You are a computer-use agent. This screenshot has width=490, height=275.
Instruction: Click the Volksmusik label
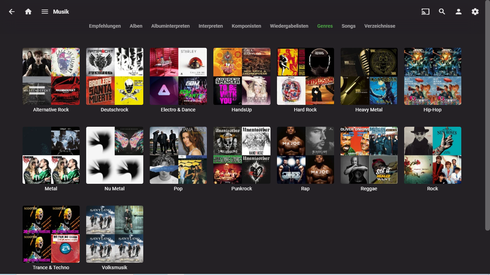(115, 267)
